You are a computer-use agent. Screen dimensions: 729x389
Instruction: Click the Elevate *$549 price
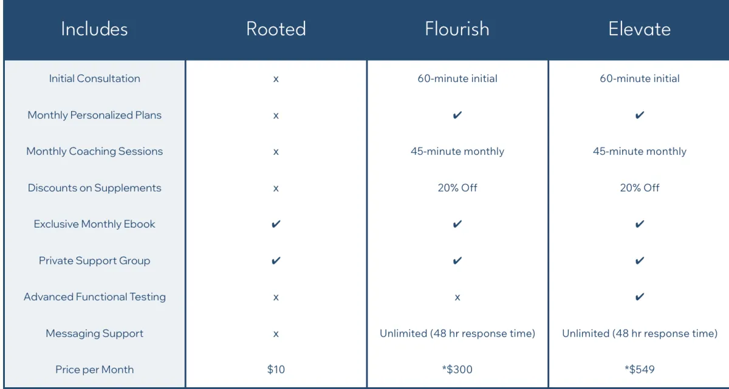click(x=640, y=370)
